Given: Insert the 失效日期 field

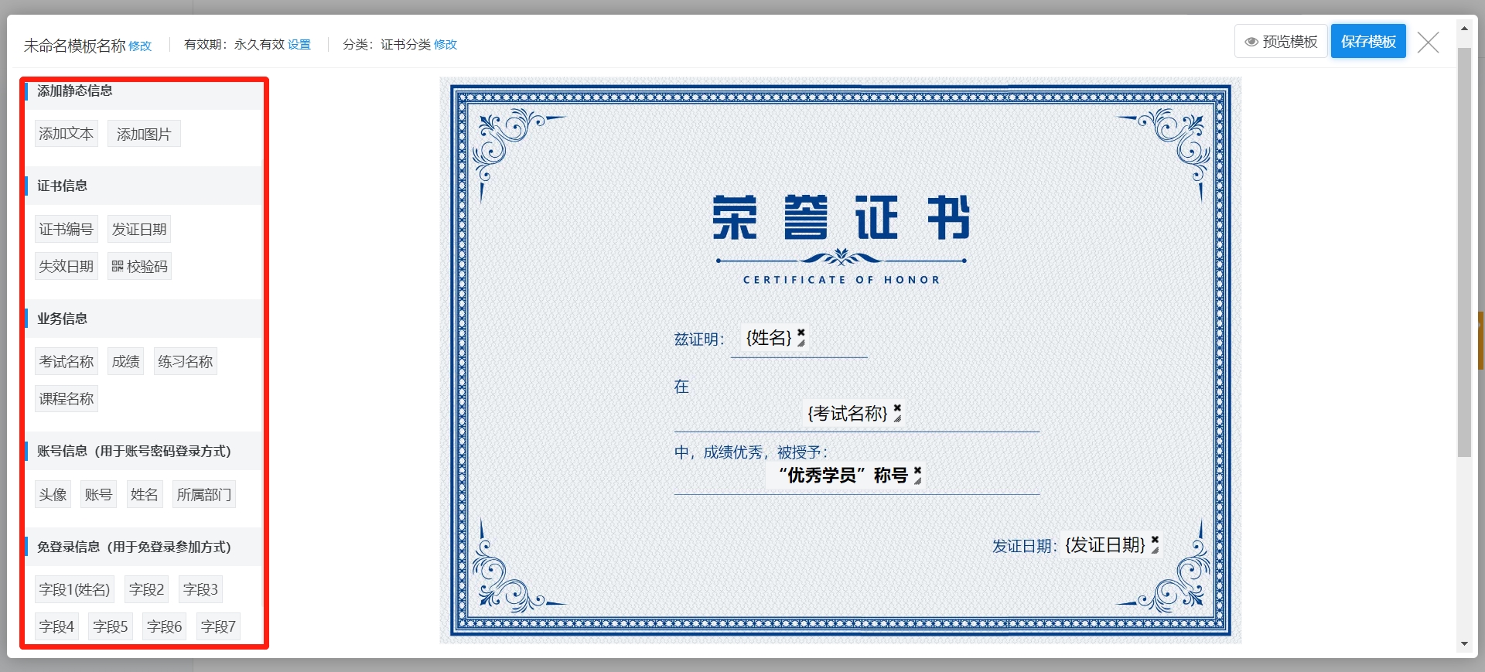Looking at the screenshot, I should pos(67,267).
